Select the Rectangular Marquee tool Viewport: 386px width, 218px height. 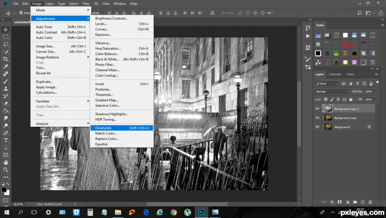click(x=5, y=37)
